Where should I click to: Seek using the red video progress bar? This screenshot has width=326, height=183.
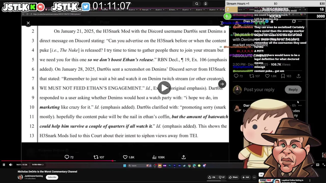coord(163,161)
